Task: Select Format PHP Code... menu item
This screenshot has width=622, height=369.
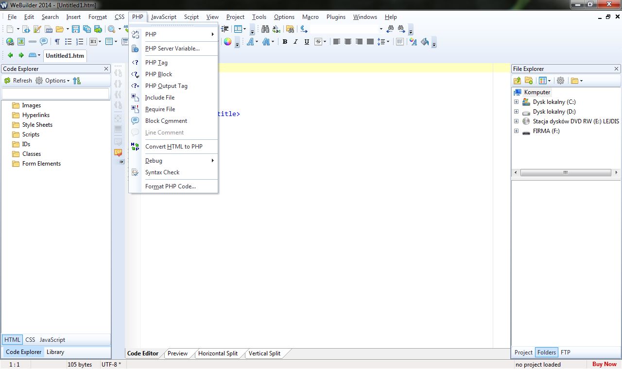Action: pyautogui.click(x=173, y=186)
